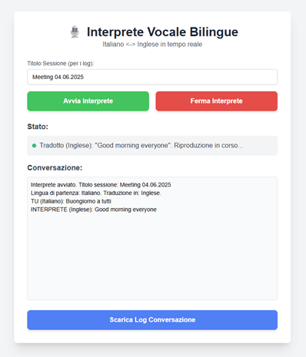
Task: Click the Conversazione heading
Action: pos(55,168)
